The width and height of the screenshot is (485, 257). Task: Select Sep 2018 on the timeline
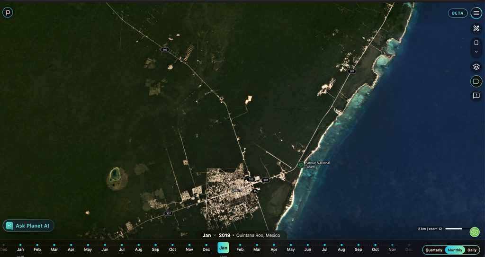click(x=155, y=249)
